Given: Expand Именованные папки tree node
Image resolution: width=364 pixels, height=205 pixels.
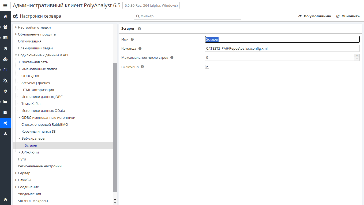Looking at the screenshot, I should pos(20,69).
